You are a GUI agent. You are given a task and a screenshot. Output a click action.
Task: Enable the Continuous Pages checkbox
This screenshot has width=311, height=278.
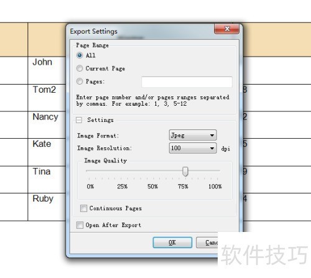83,208
